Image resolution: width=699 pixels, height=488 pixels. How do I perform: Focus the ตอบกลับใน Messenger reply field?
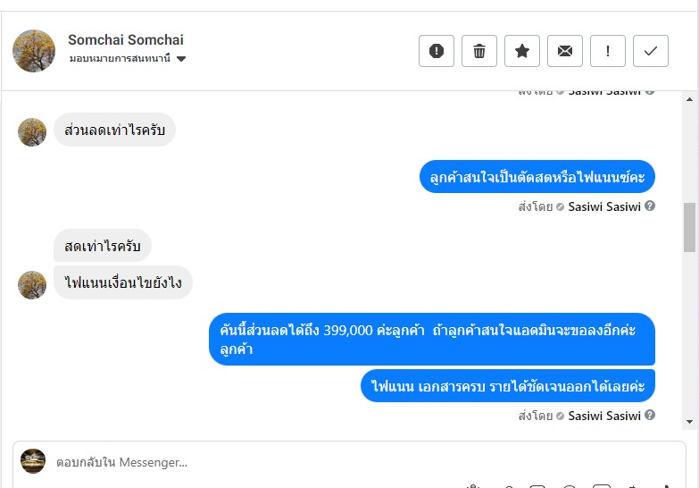(357, 462)
